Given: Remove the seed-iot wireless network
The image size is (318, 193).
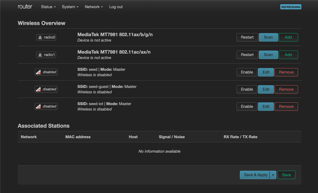Looking at the screenshot, I should point(286,107).
